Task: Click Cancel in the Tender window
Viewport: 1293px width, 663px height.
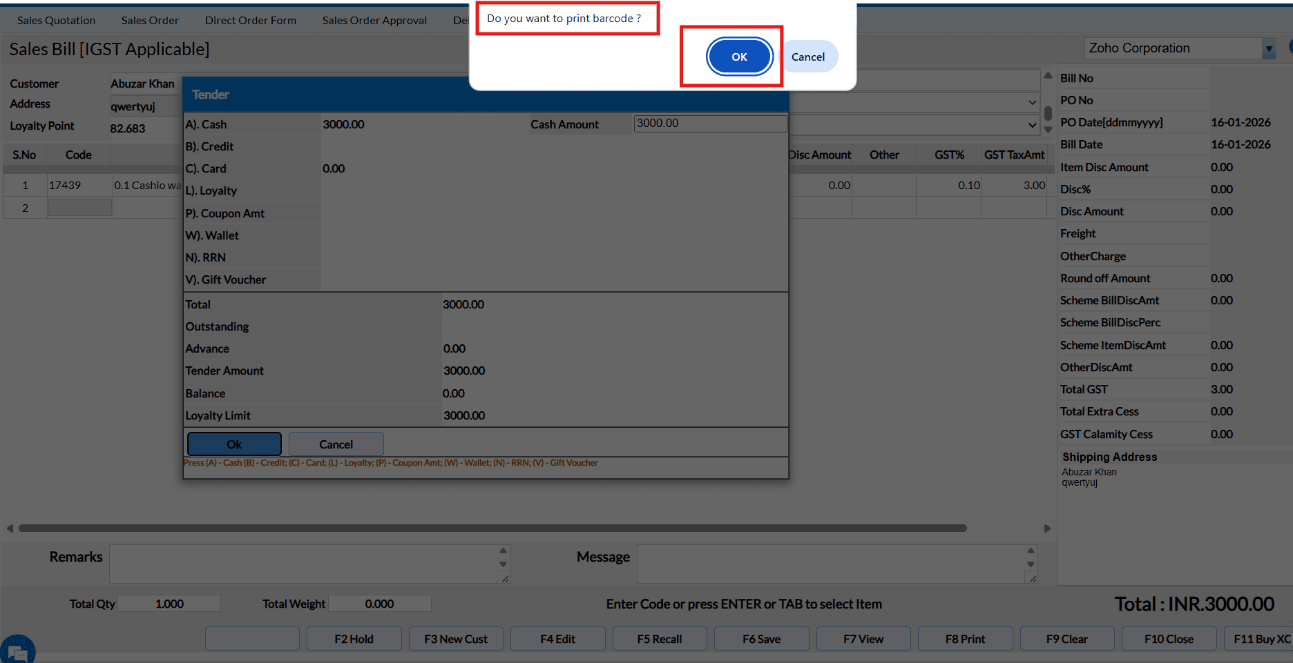Action: point(336,444)
